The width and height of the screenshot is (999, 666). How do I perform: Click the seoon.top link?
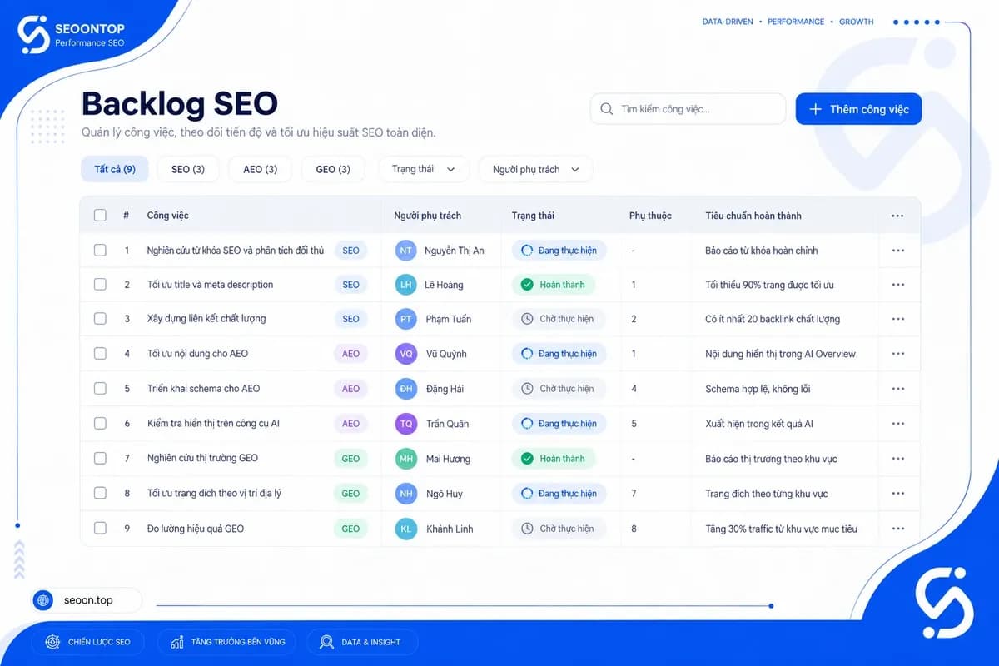pos(87,600)
